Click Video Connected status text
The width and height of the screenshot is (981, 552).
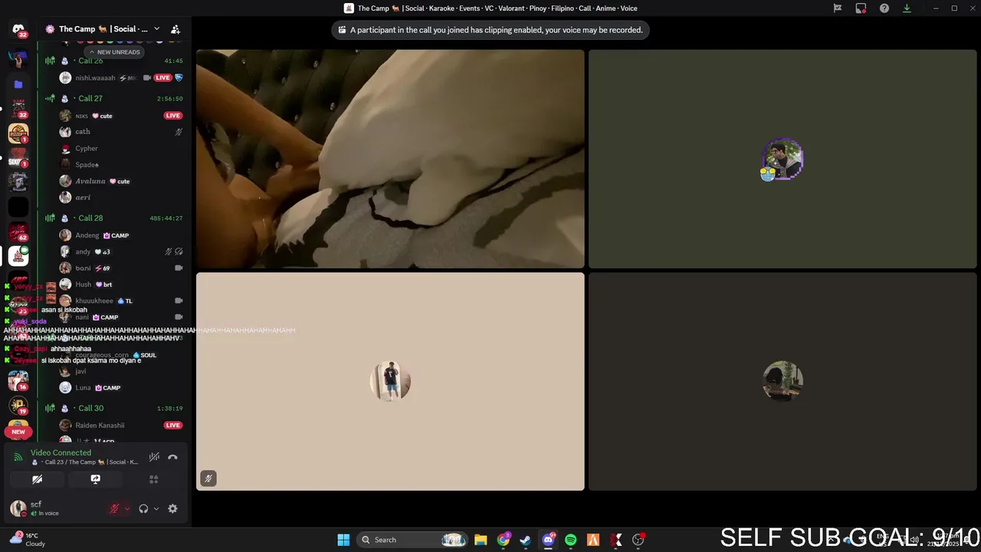[61, 452]
